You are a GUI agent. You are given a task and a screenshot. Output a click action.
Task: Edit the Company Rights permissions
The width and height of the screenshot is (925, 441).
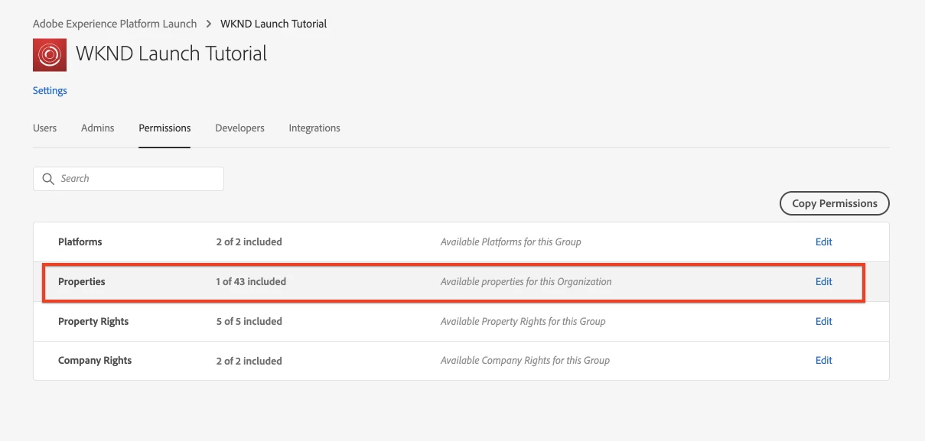pos(823,360)
